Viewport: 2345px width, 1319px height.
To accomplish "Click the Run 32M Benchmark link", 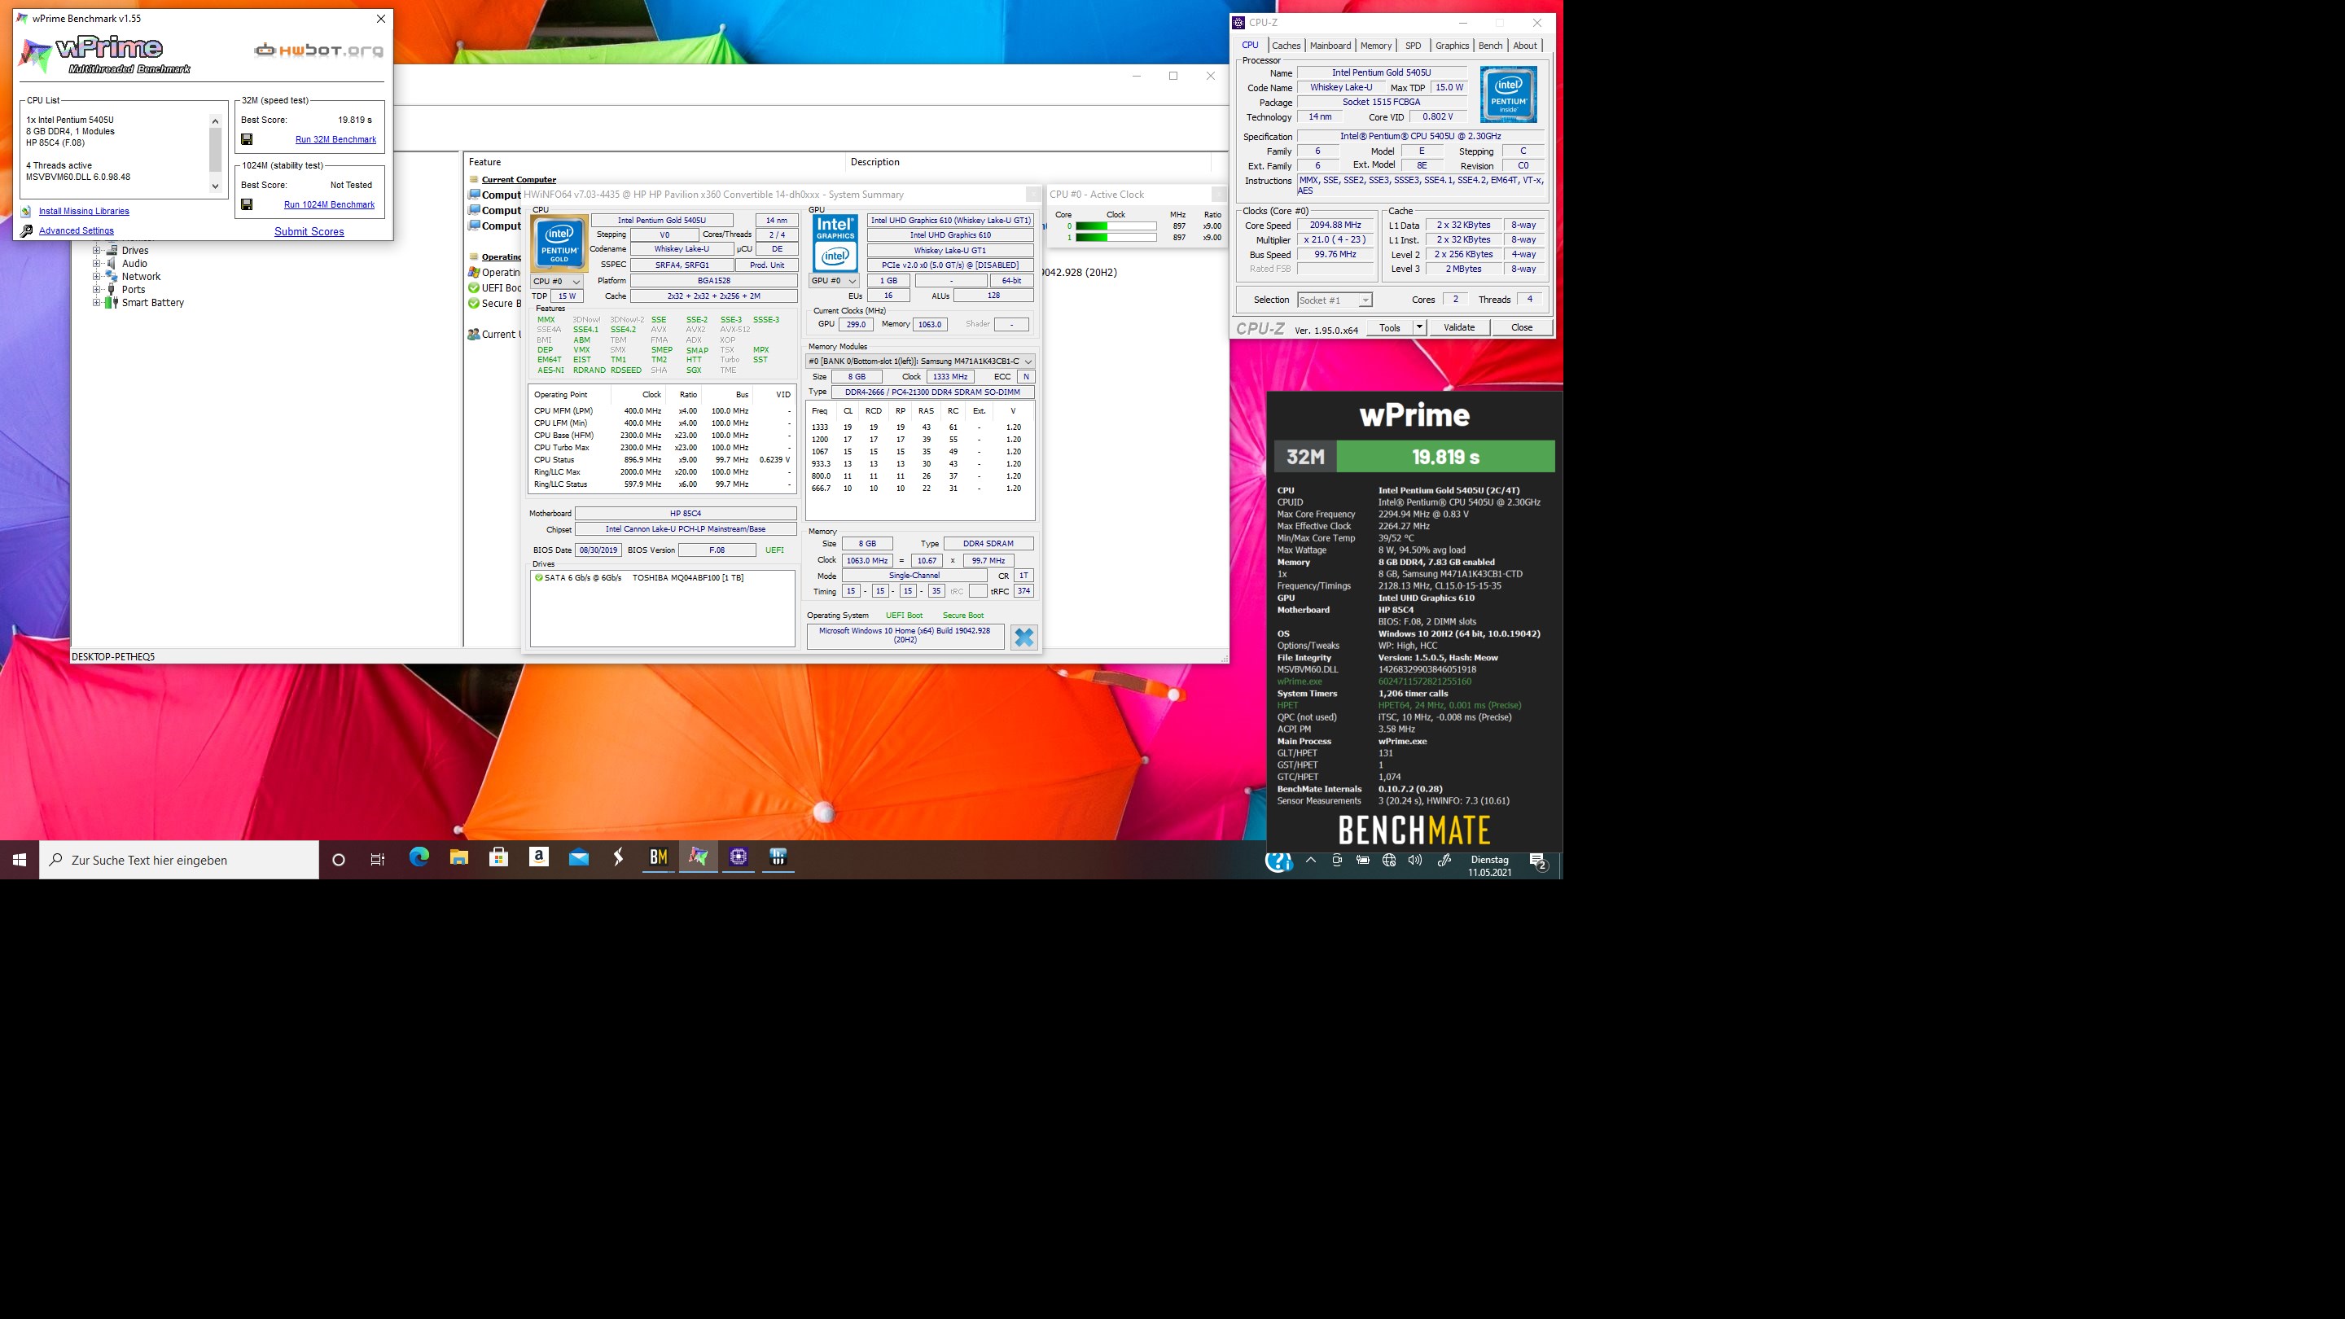I will click(x=336, y=139).
